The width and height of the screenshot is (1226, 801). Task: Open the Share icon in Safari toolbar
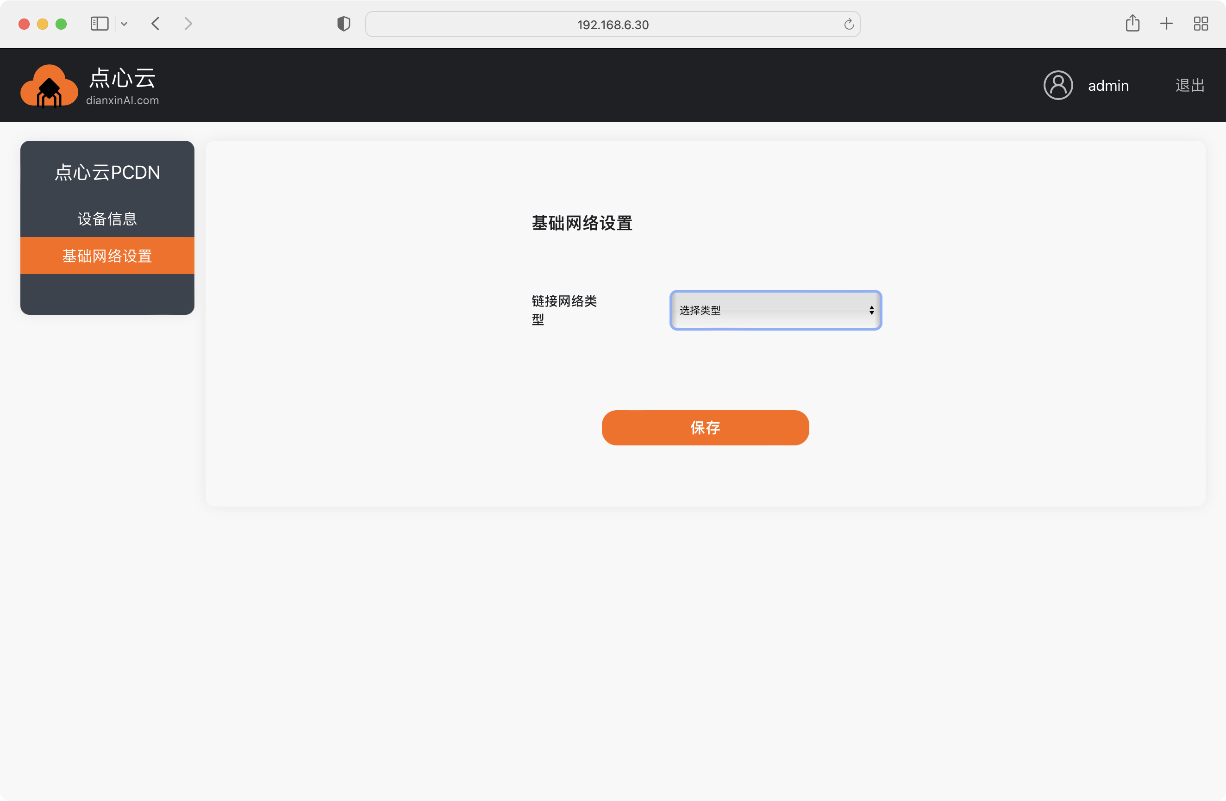pyautogui.click(x=1132, y=23)
